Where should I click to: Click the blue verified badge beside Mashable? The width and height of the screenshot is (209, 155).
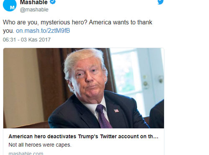(x=53, y=2)
